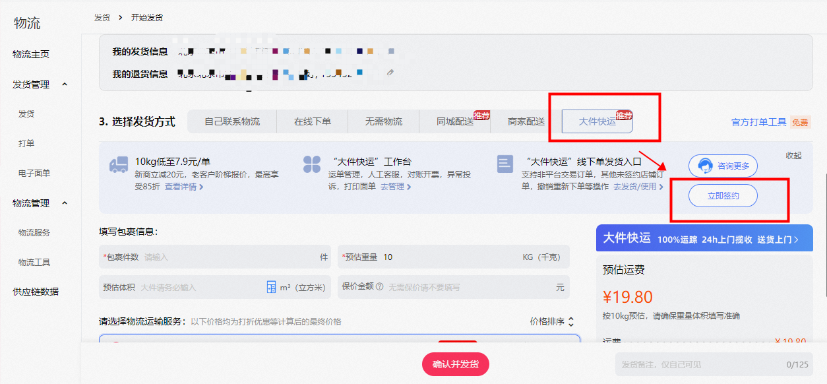Select the 商家配送 shipping tab
This screenshot has width=827, height=384.
(x=526, y=121)
